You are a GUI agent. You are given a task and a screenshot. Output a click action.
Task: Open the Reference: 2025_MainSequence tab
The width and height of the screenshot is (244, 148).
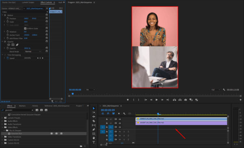point(57,106)
